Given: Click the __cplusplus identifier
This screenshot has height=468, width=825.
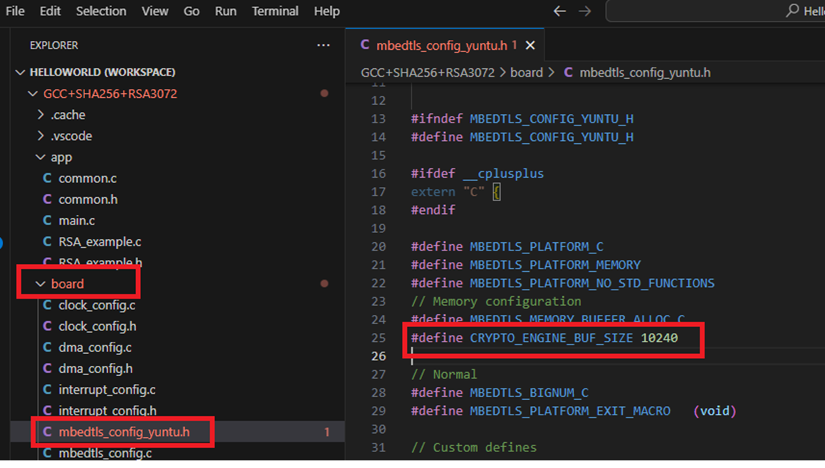Looking at the screenshot, I should point(503,173).
